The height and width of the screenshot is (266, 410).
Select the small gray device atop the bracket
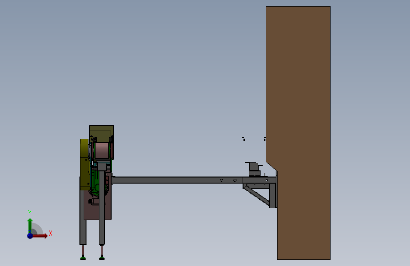[253, 169]
